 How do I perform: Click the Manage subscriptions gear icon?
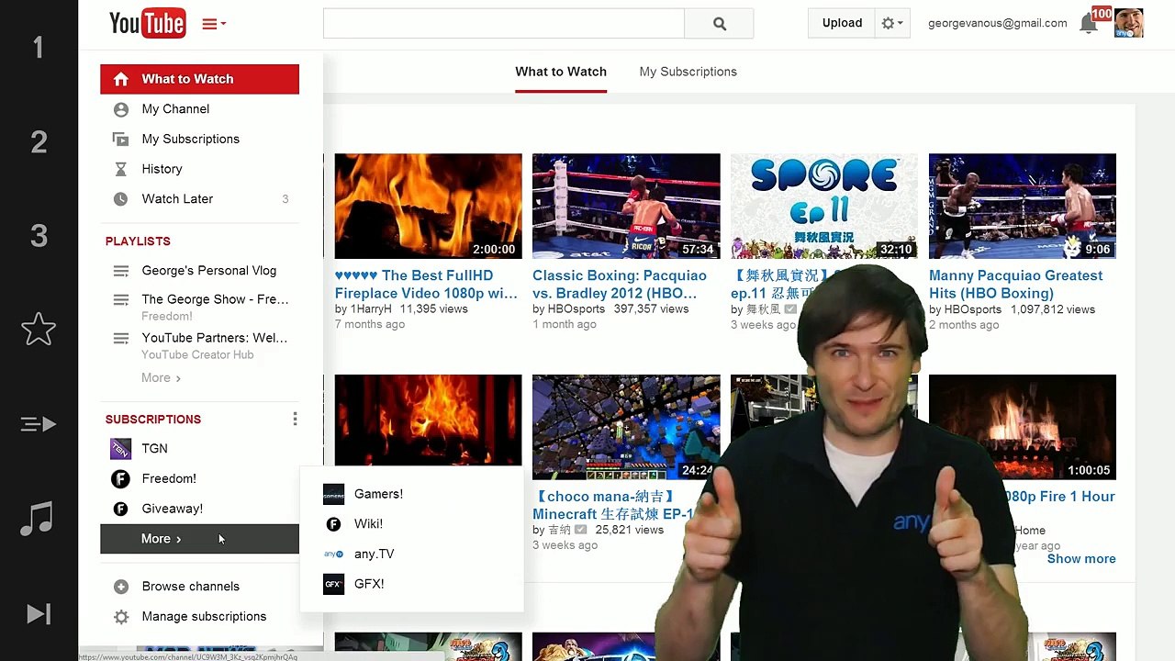tap(120, 617)
